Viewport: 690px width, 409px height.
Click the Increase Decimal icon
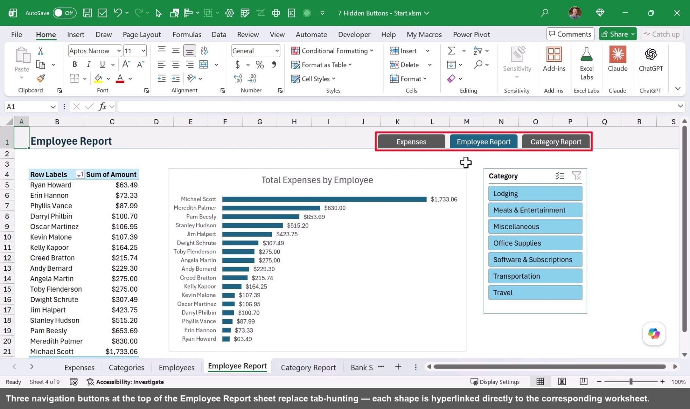238,78
